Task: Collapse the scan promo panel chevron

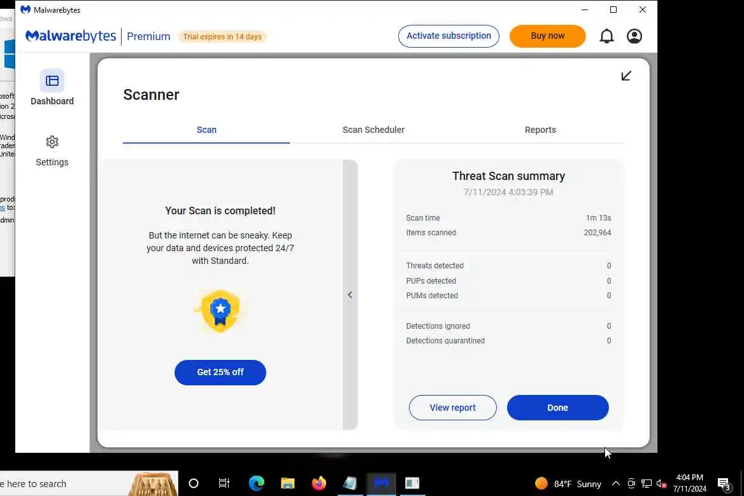Action: [x=350, y=294]
